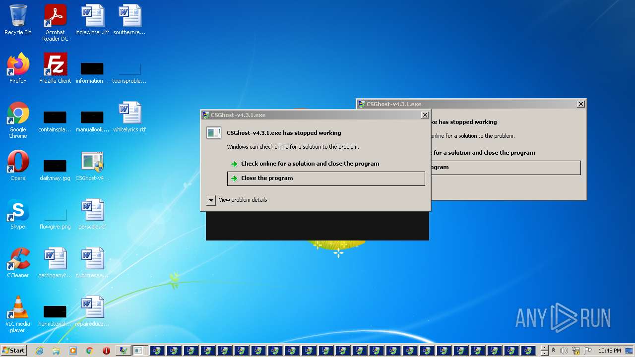Open Windows Explorer folder taskbar icon
This screenshot has width=635, height=357.
(56, 351)
